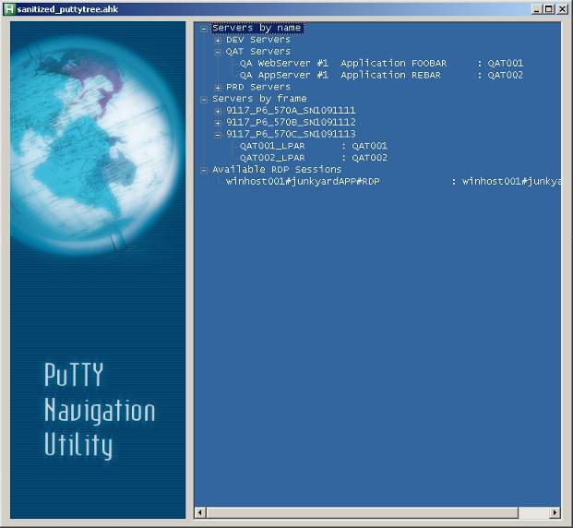Select the 'DEV Servers' tree item

point(258,40)
